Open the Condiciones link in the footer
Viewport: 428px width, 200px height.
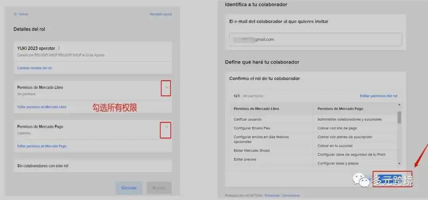point(291,195)
